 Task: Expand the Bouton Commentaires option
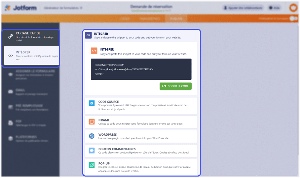tap(141, 151)
